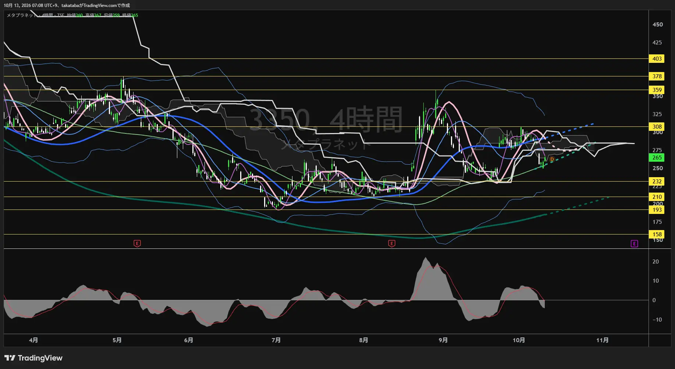Select the 308 yellow price level label

pos(657,126)
